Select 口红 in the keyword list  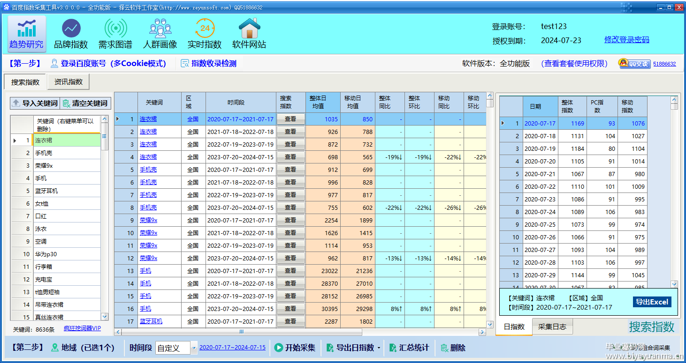pyautogui.click(x=67, y=216)
